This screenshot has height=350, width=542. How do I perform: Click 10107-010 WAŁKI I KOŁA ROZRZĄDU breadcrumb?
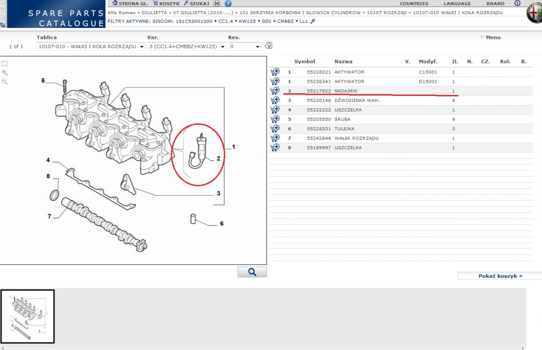pyautogui.click(x=458, y=13)
